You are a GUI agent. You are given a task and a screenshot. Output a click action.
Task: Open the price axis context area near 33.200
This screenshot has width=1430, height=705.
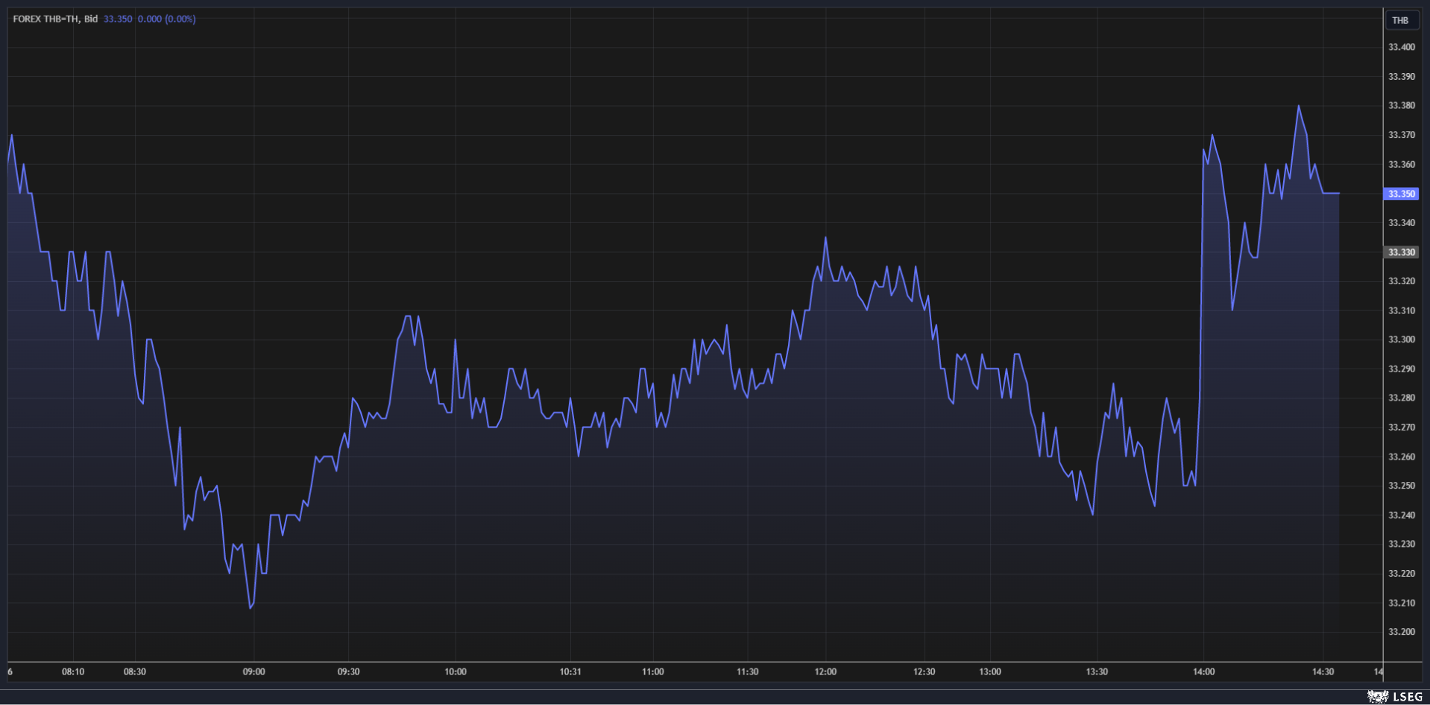pyautogui.click(x=1400, y=630)
